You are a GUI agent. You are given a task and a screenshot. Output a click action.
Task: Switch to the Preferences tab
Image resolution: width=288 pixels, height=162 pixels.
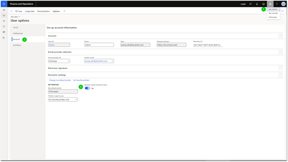pos(18,33)
